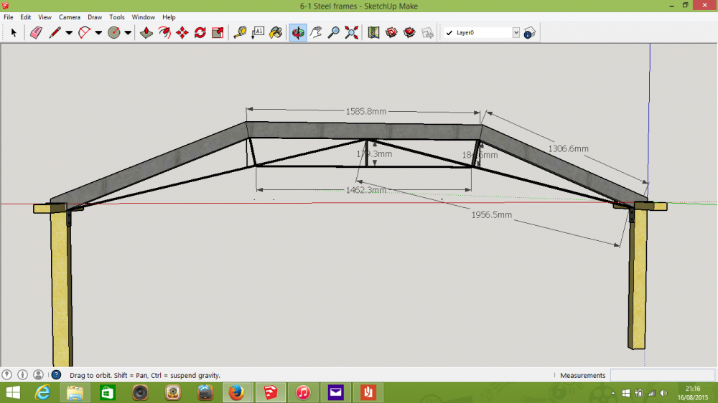This screenshot has width=718, height=403.
Task: Open the Layer details button
Action: pyautogui.click(x=530, y=32)
